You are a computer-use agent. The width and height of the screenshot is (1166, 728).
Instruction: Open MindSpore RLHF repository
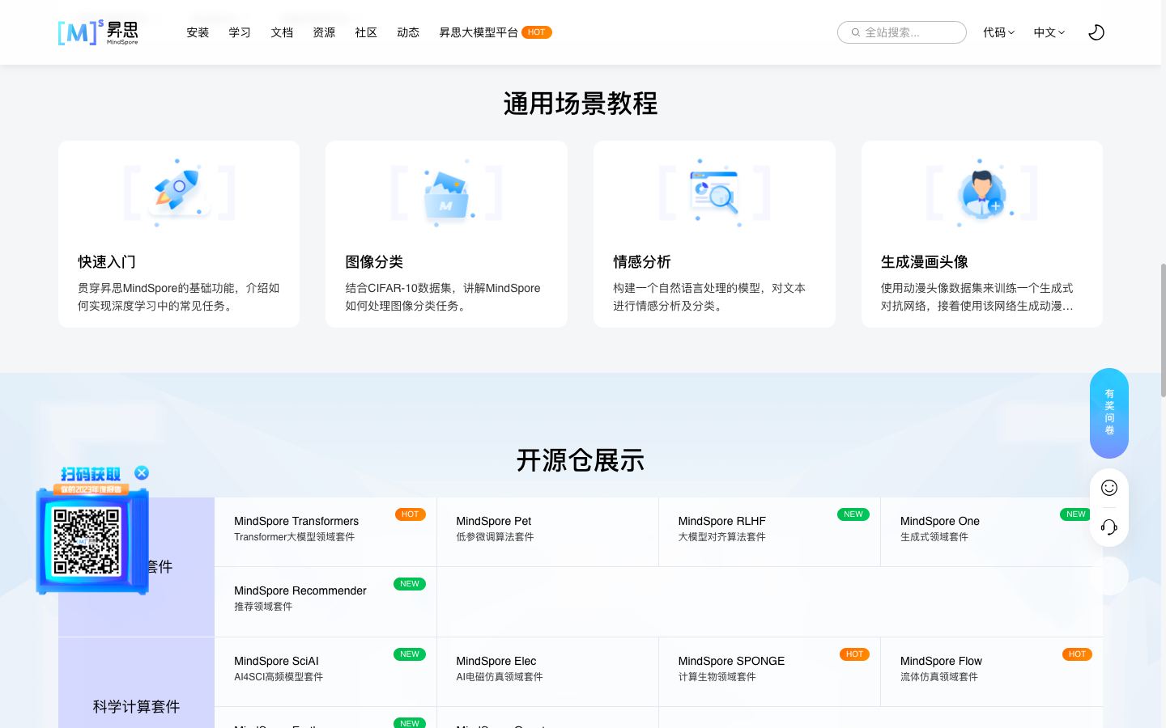[x=722, y=521]
